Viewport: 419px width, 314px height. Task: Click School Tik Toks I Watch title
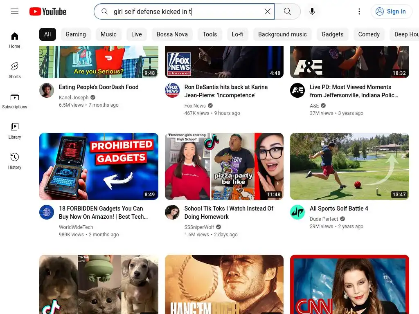click(x=229, y=213)
